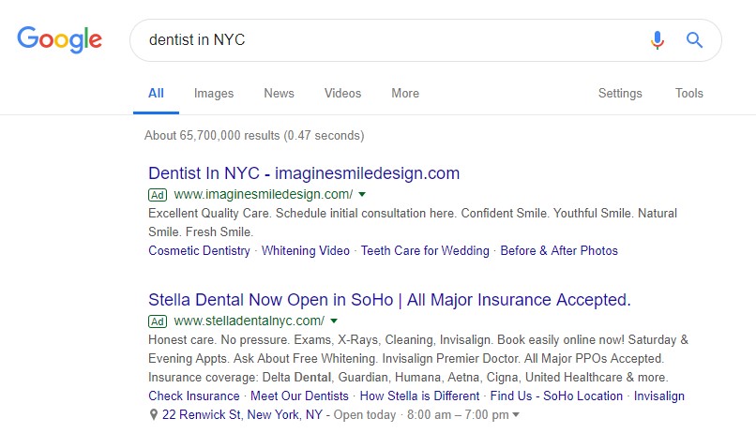
Task: Click the map pin icon beside Renwick St
Action: [x=153, y=414]
